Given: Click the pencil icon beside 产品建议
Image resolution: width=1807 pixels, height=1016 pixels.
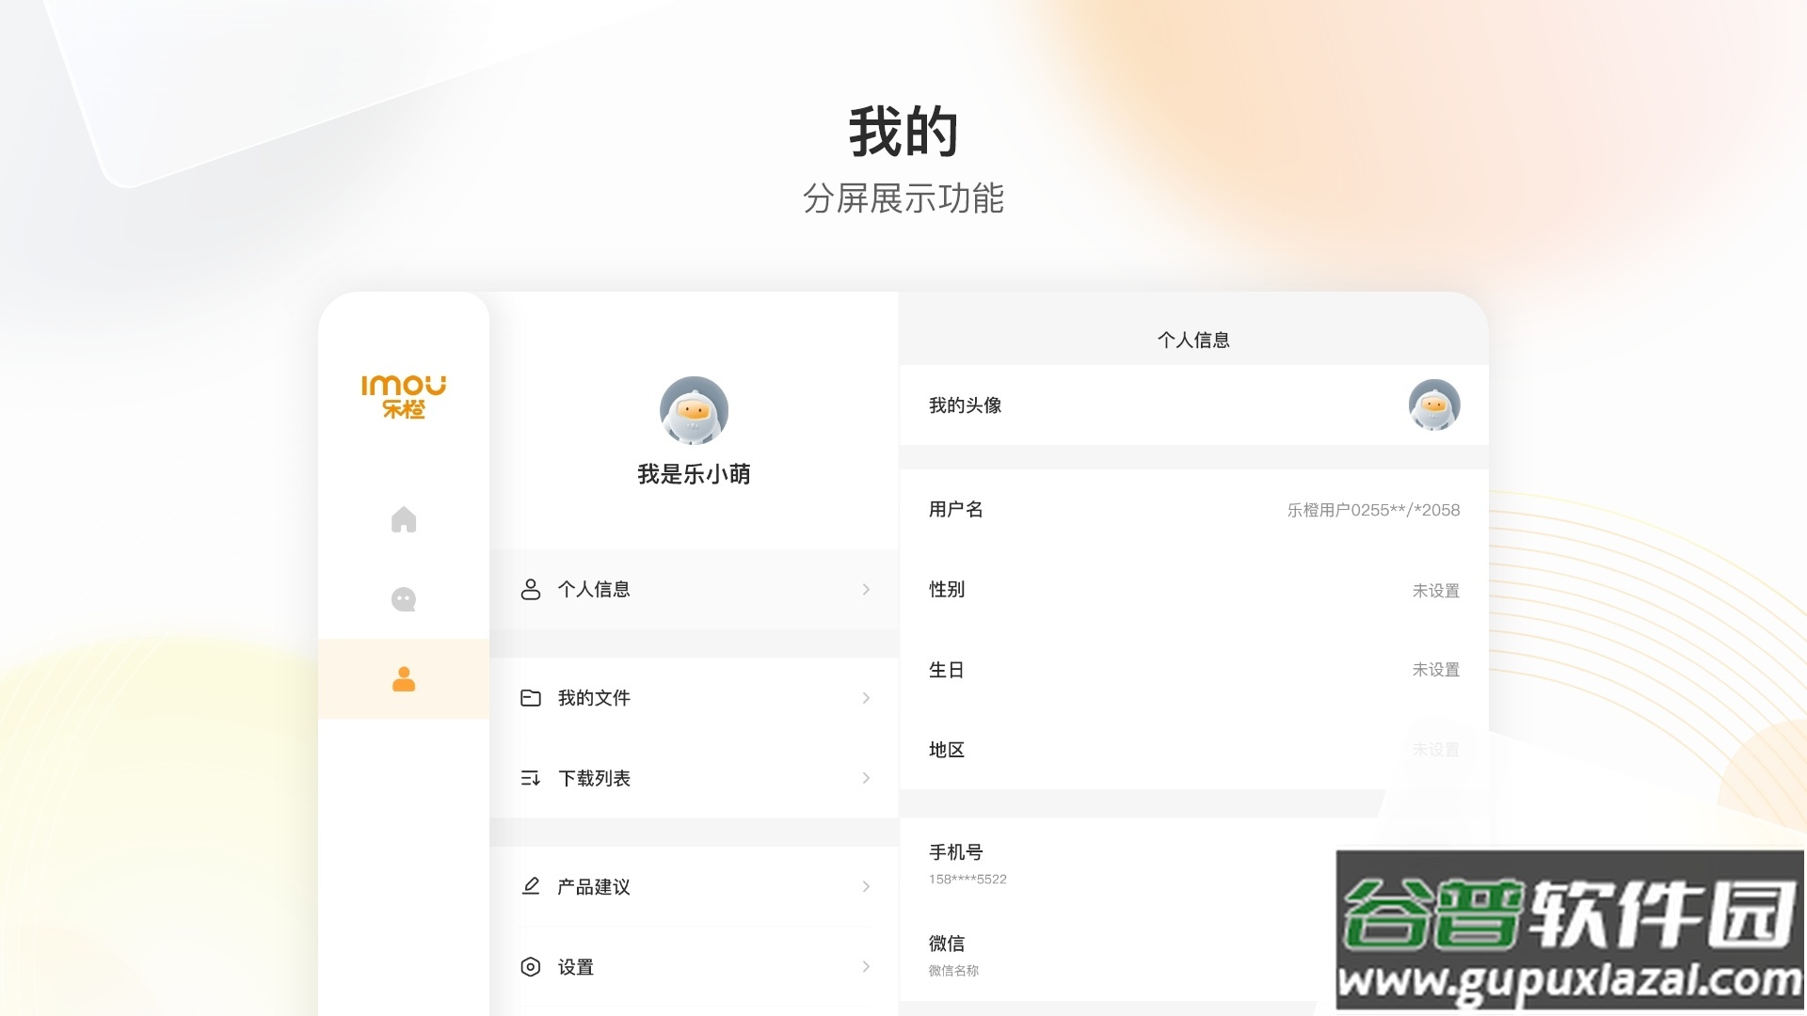Looking at the screenshot, I should [x=530, y=886].
